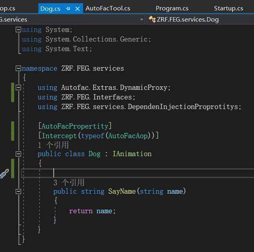
Task: Click the Intercept attribute keyword
Action: 59,136
